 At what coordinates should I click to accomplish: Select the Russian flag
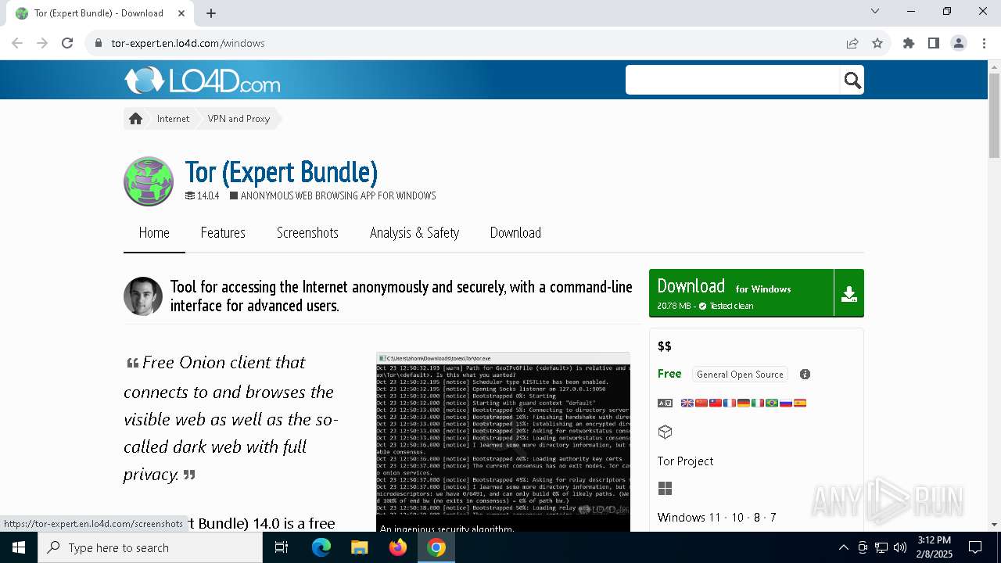point(786,403)
